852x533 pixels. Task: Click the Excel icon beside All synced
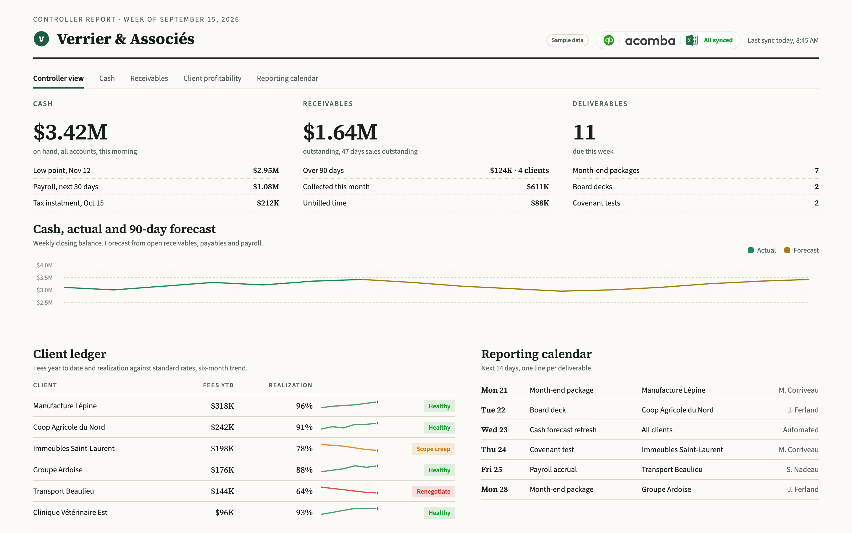pos(692,40)
